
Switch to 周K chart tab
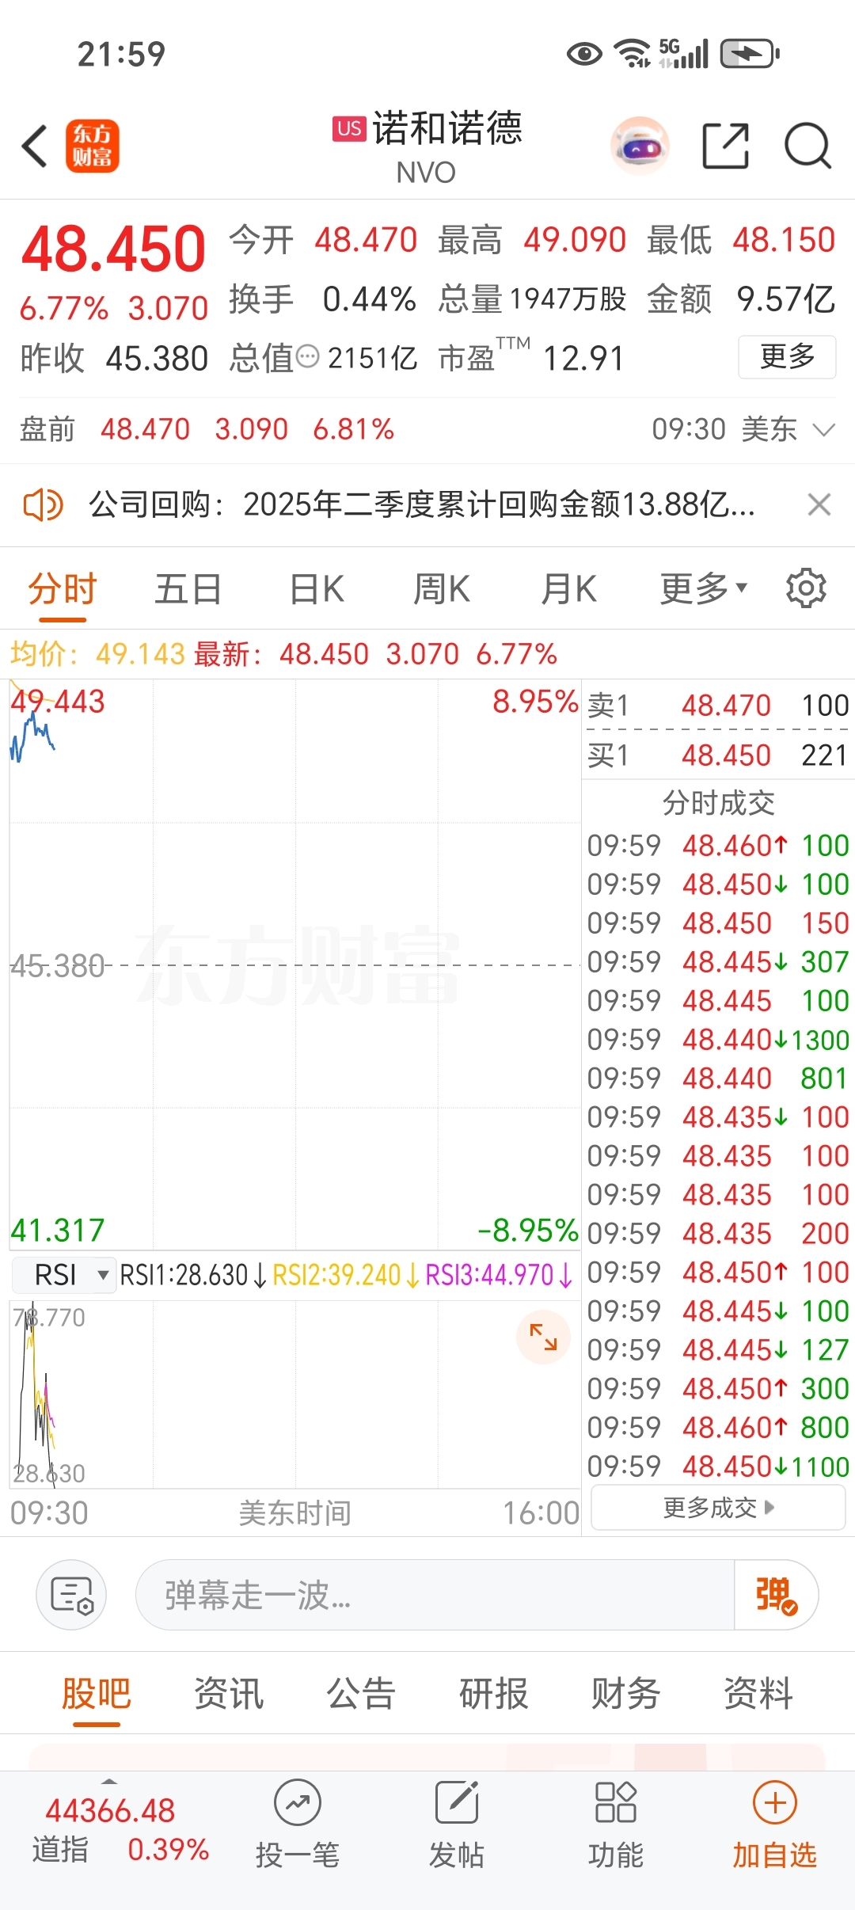point(442,589)
